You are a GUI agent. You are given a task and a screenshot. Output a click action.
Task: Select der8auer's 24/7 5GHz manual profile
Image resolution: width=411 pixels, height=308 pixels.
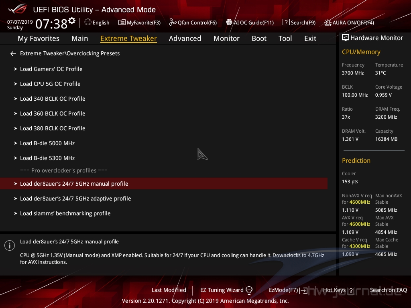[164, 184]
